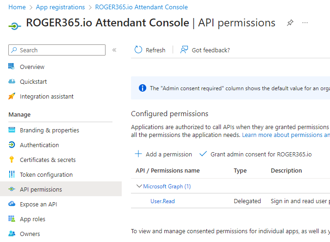This screenshot has height=242, width=330.
Task: Click the pin icon beside page title
Action: tap(290, 23)
